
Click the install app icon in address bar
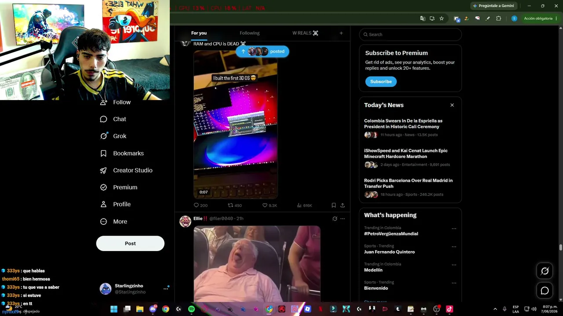[432, 18]
